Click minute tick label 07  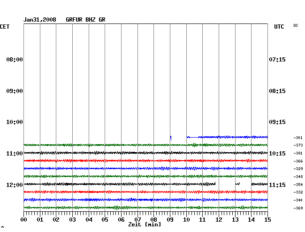pos(137,220)
